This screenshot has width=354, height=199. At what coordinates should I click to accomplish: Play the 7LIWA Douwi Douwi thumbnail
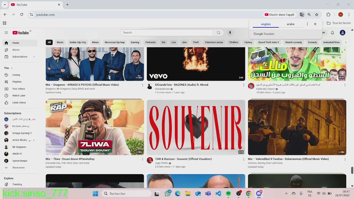pos(95,127)
